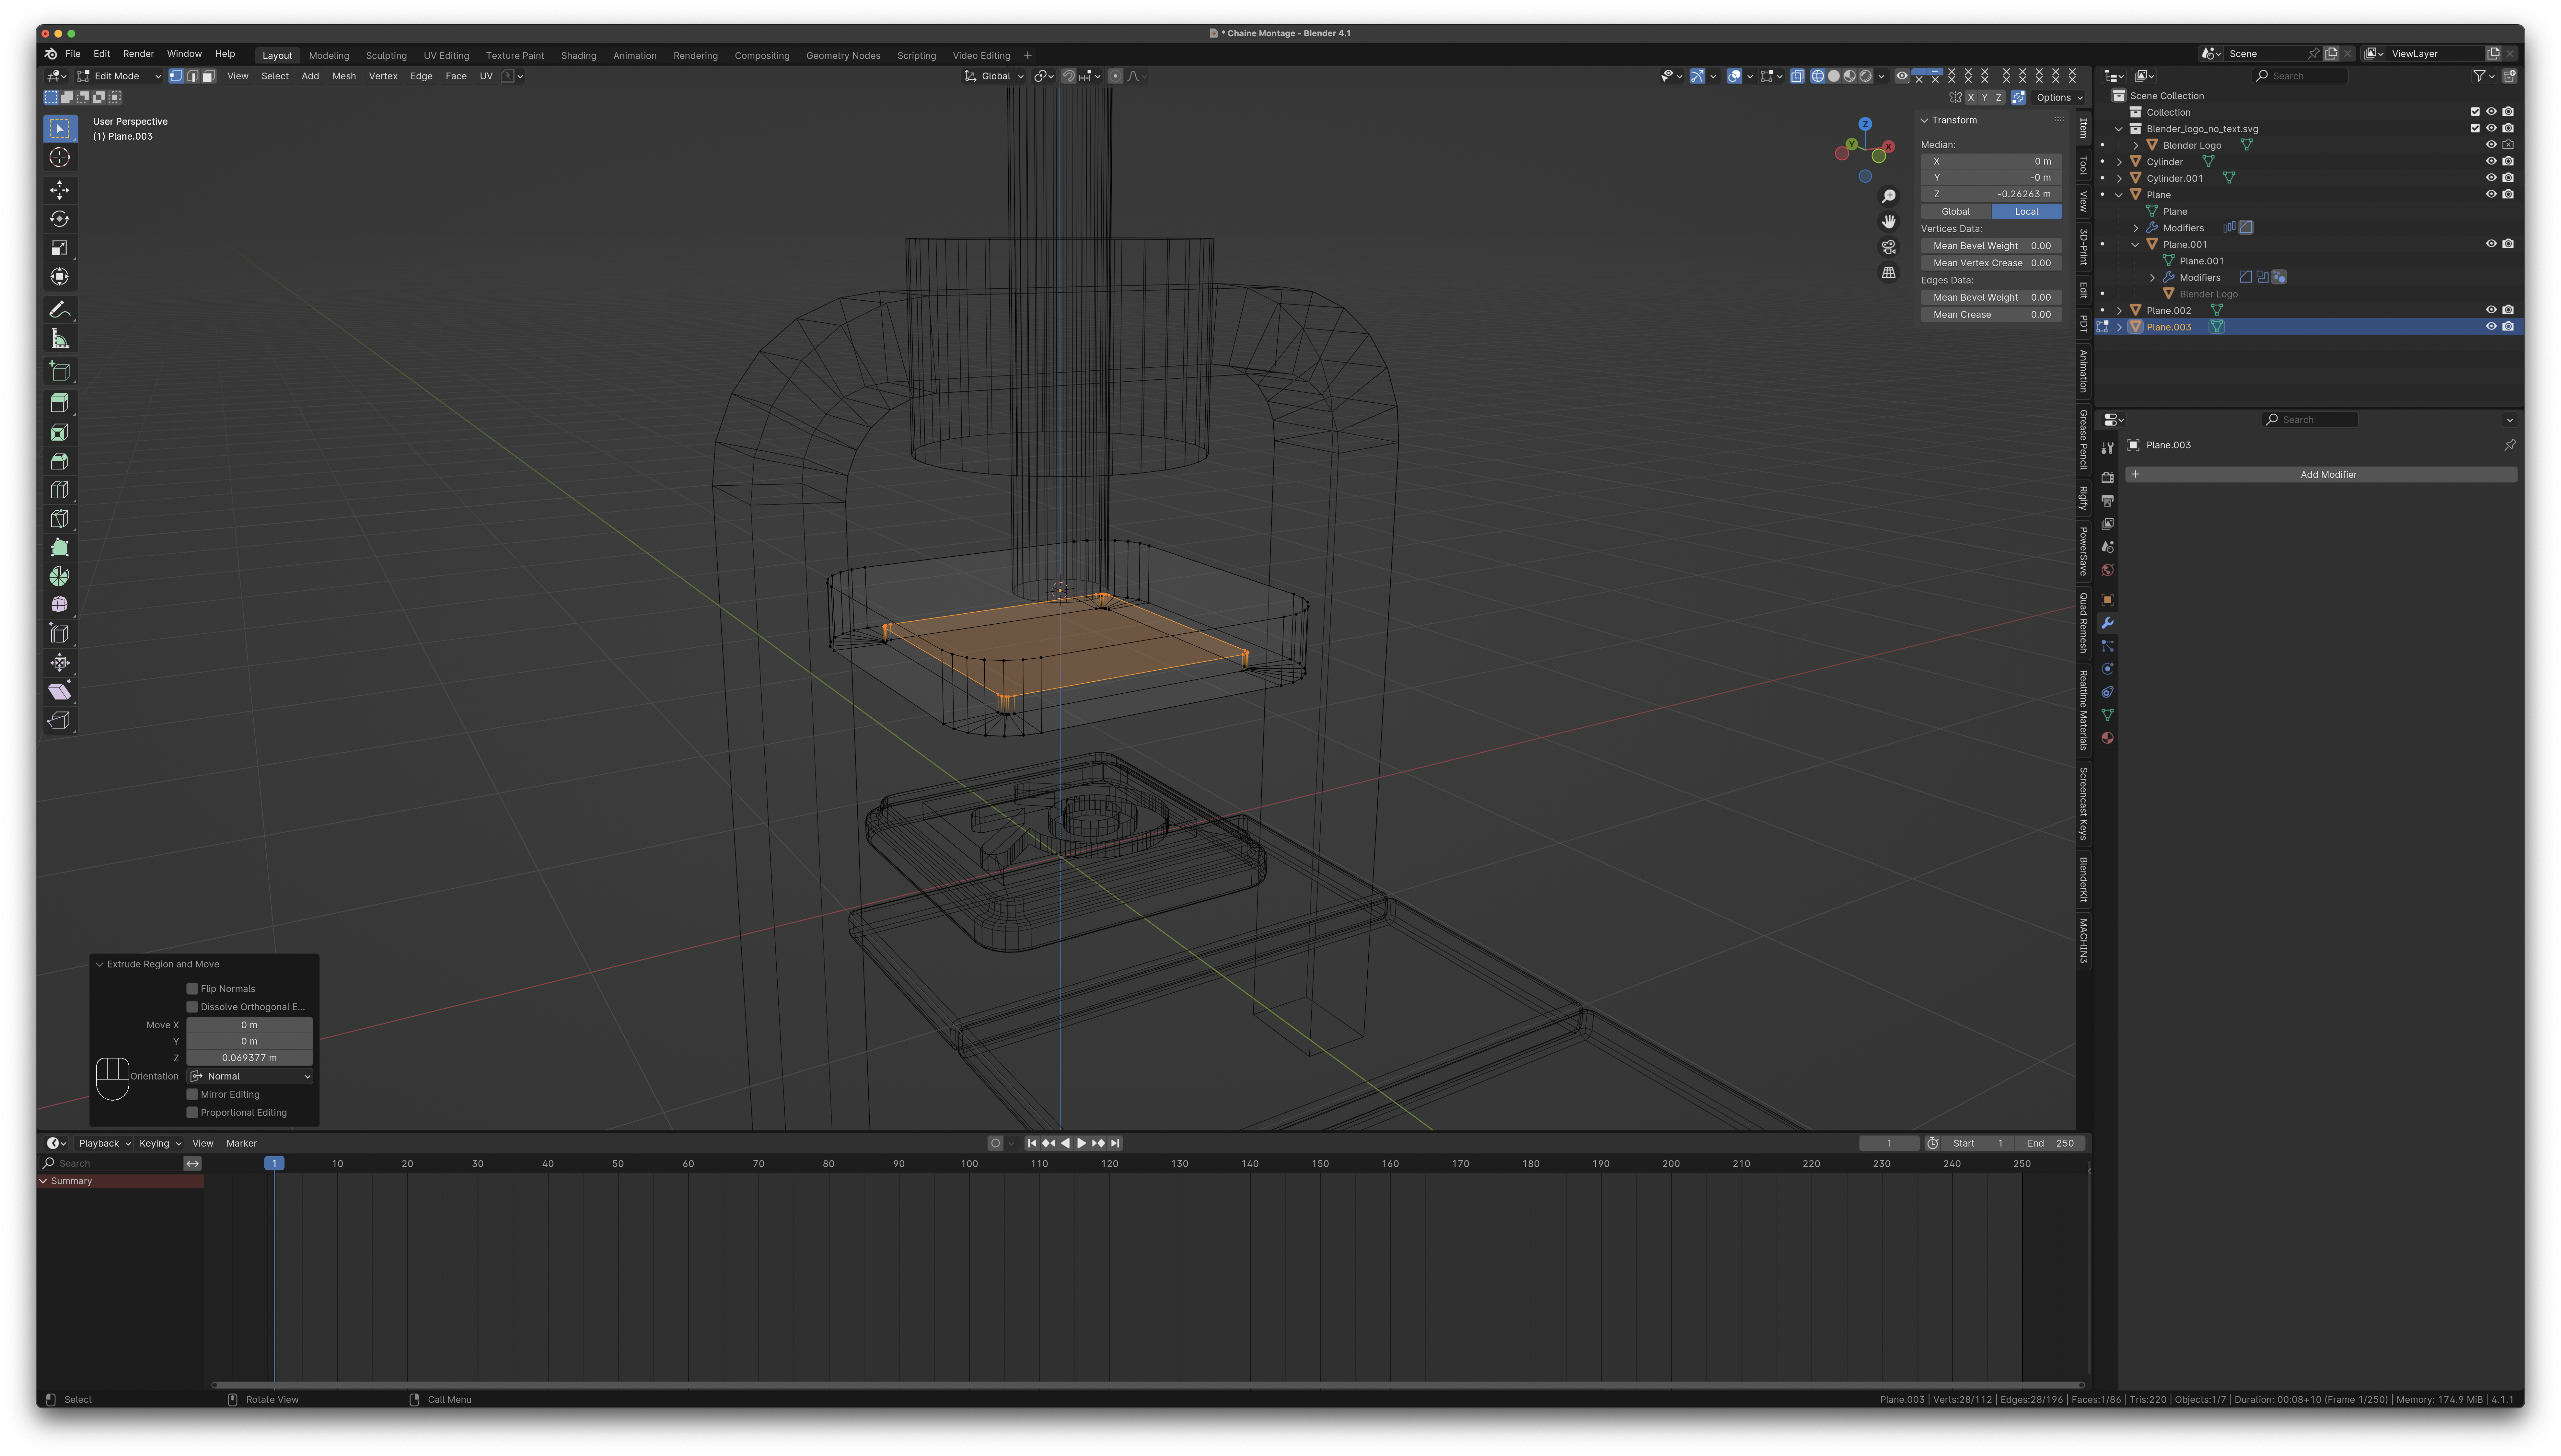
Task: Open Marker menu in timeline
Action: [x=241, y=1143]
